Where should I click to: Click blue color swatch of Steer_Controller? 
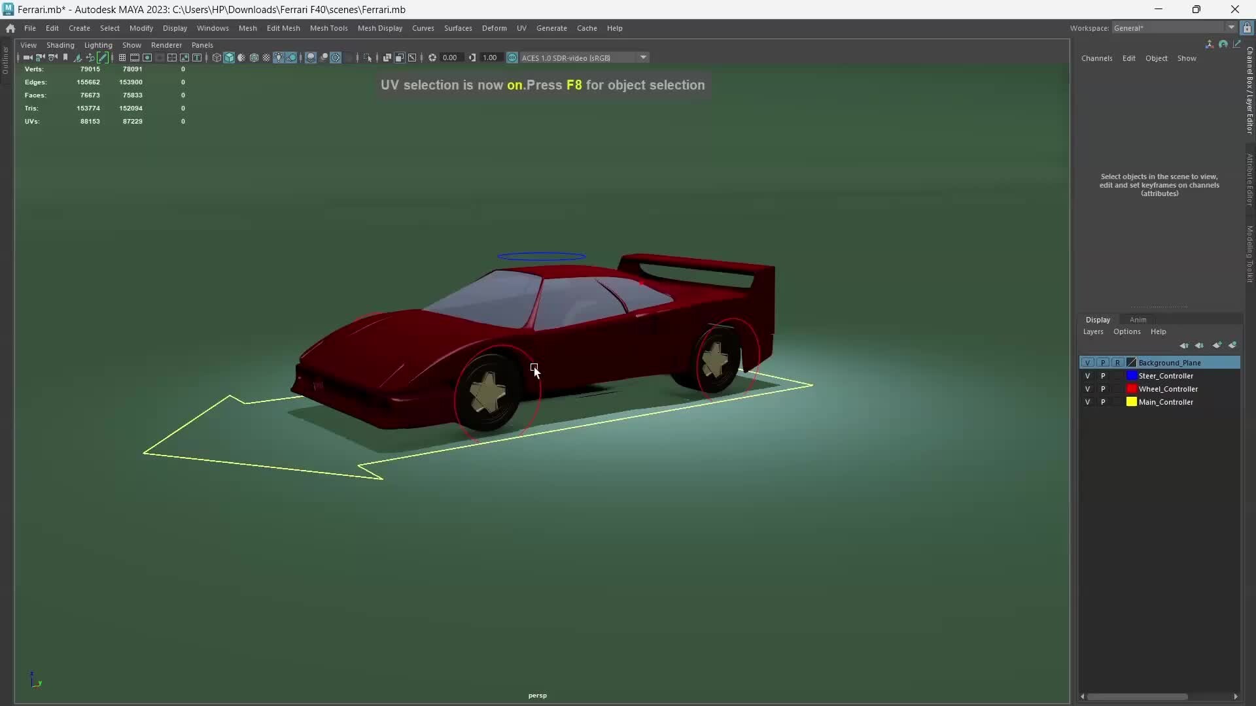[1131, 376]
